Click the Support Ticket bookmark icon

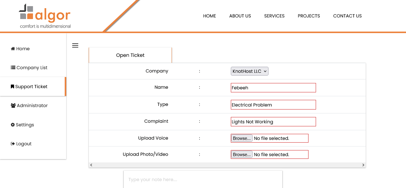pos(12,87)
